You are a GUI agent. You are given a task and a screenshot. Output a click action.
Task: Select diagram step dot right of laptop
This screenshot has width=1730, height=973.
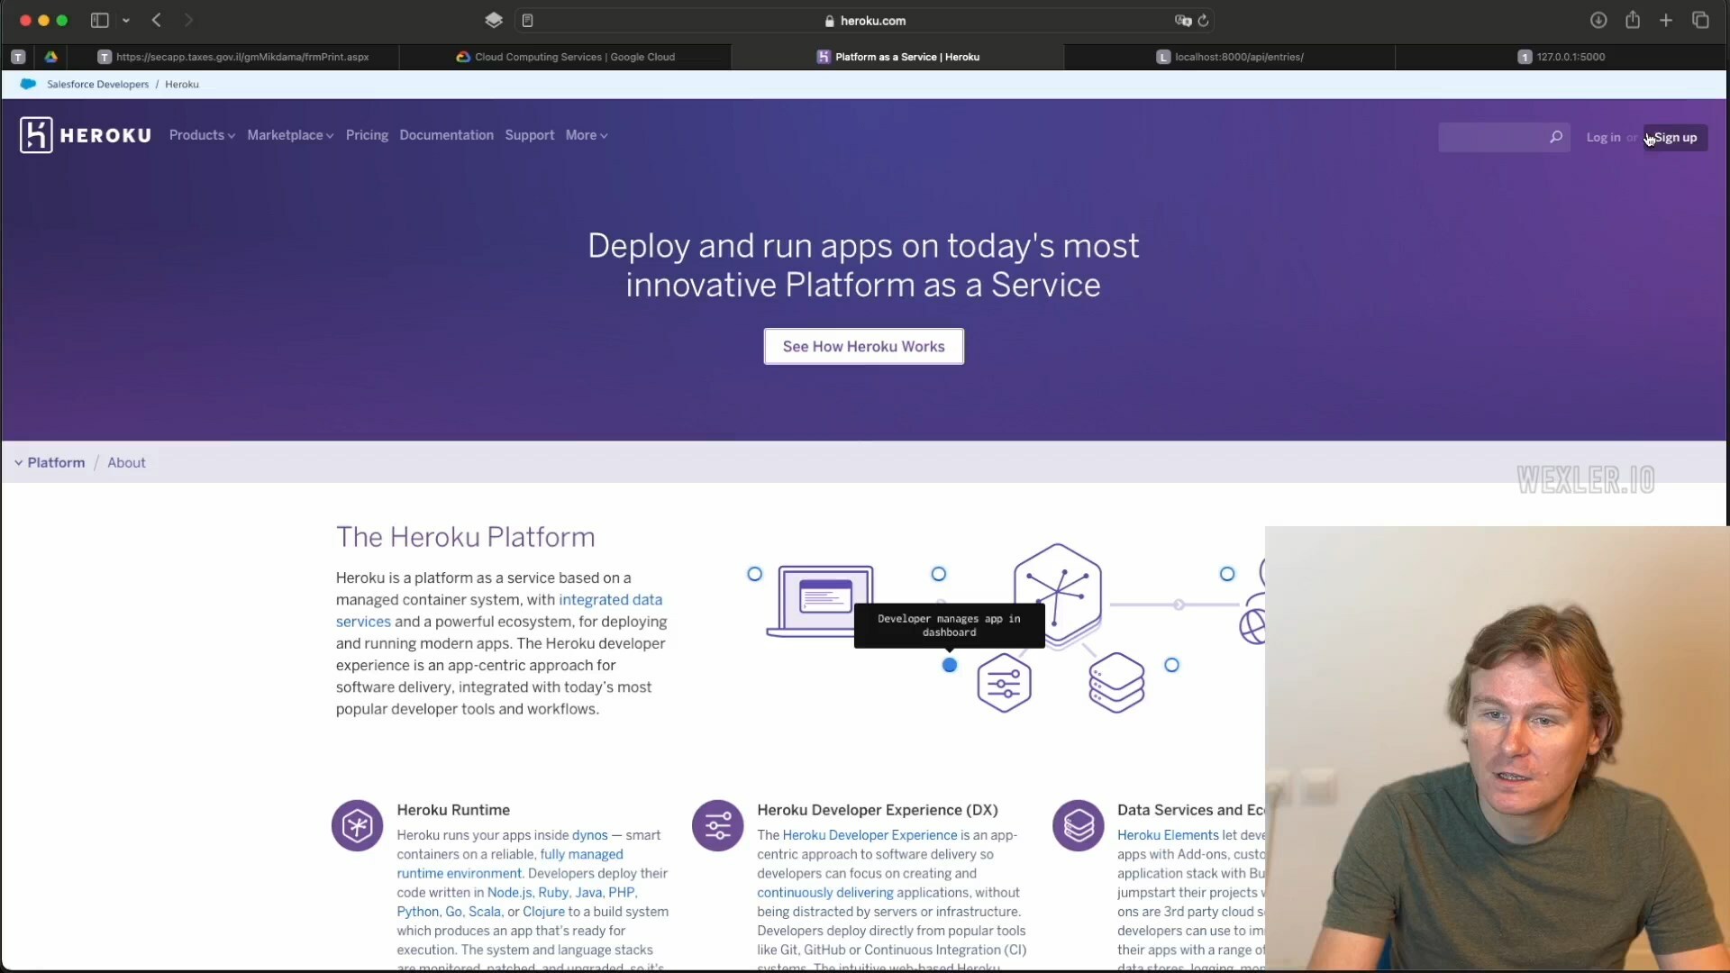click(x=938, y=574)
